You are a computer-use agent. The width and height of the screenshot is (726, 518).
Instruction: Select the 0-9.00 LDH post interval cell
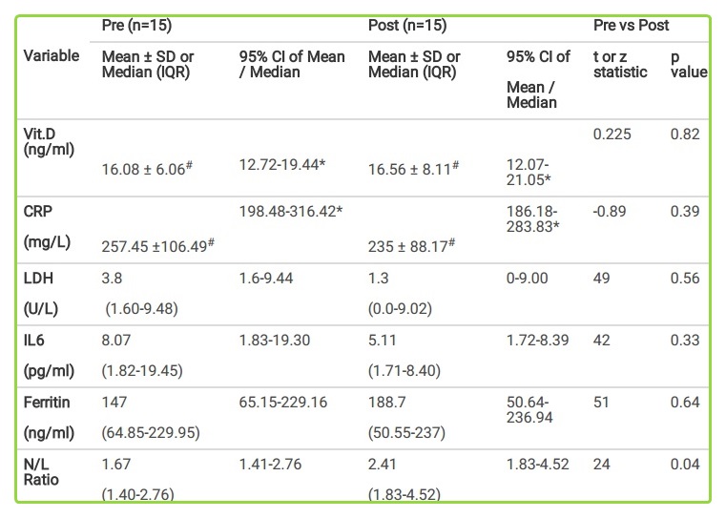pyautogui.click(x=529, y=278)
